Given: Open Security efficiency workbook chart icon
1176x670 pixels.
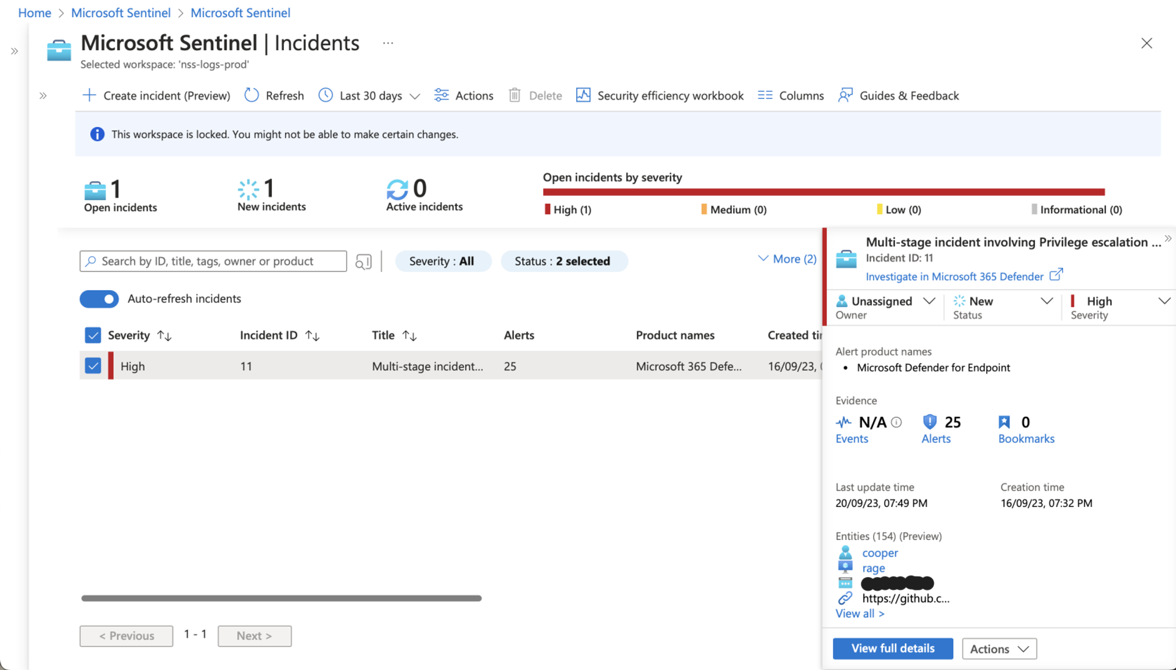Looking at the screenshot, I should click(x=583, y=95).
